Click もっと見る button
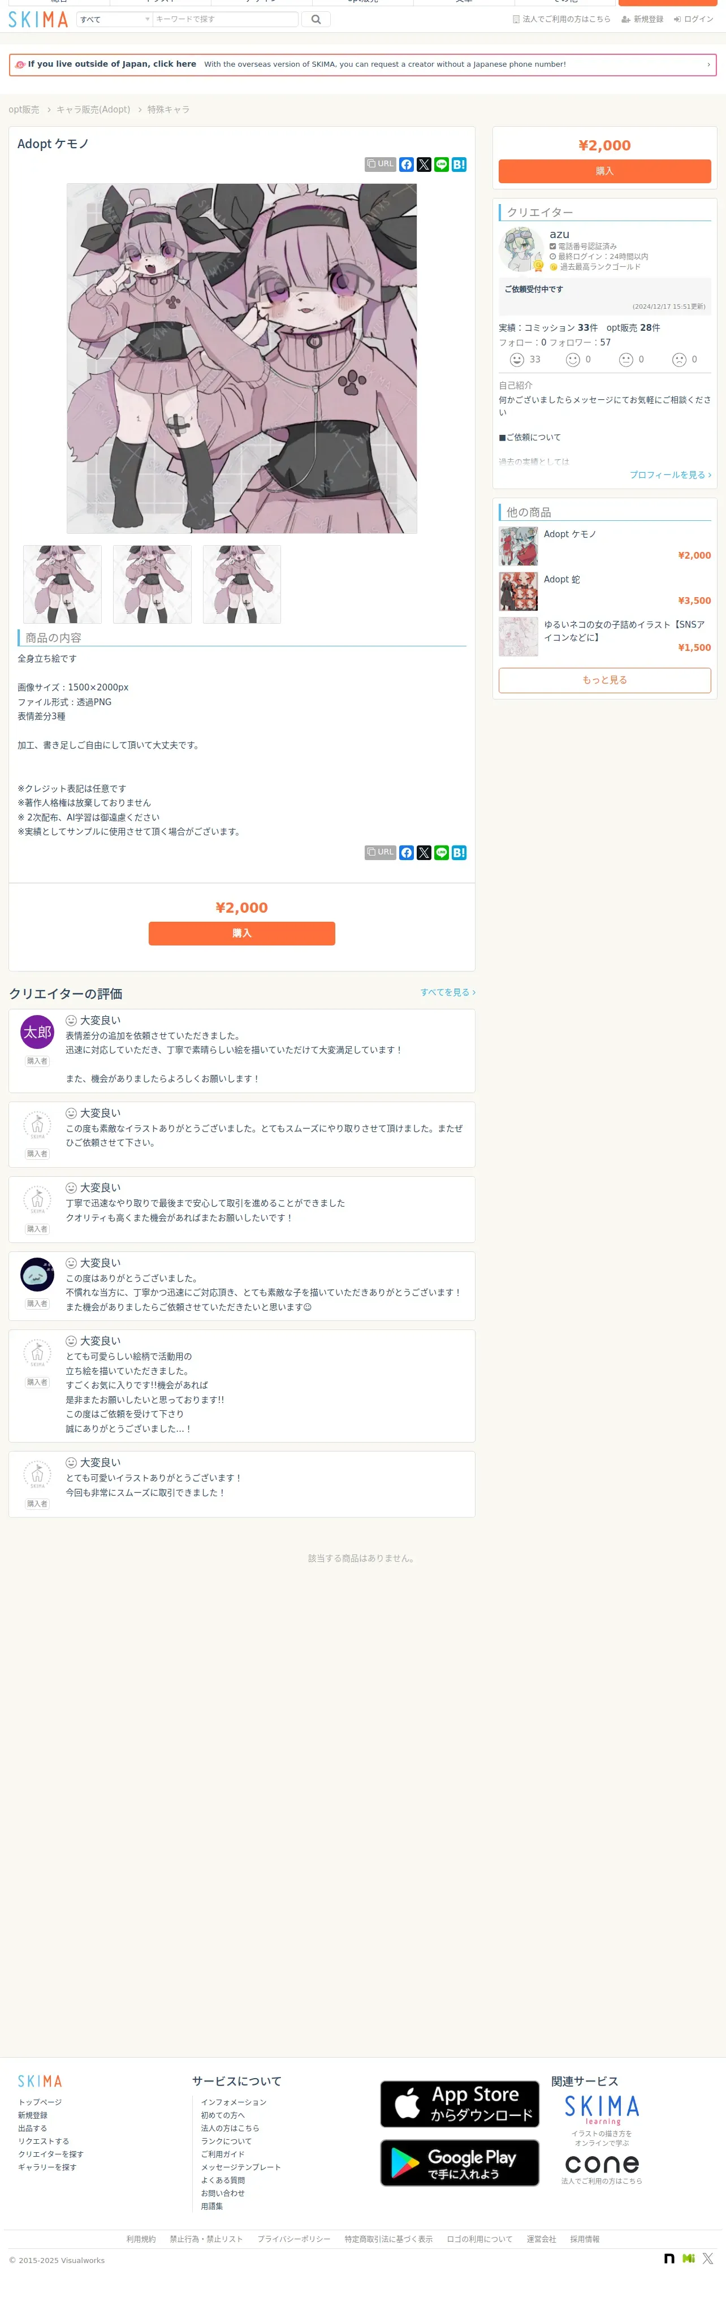Image resolution: width=726 pixels, height=2306 pixels. pyautogui.click(x=605, y=680)
